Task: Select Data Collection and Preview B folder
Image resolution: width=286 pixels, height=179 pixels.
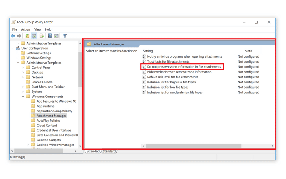Action: pyautogui.click(x=57, y=135)
